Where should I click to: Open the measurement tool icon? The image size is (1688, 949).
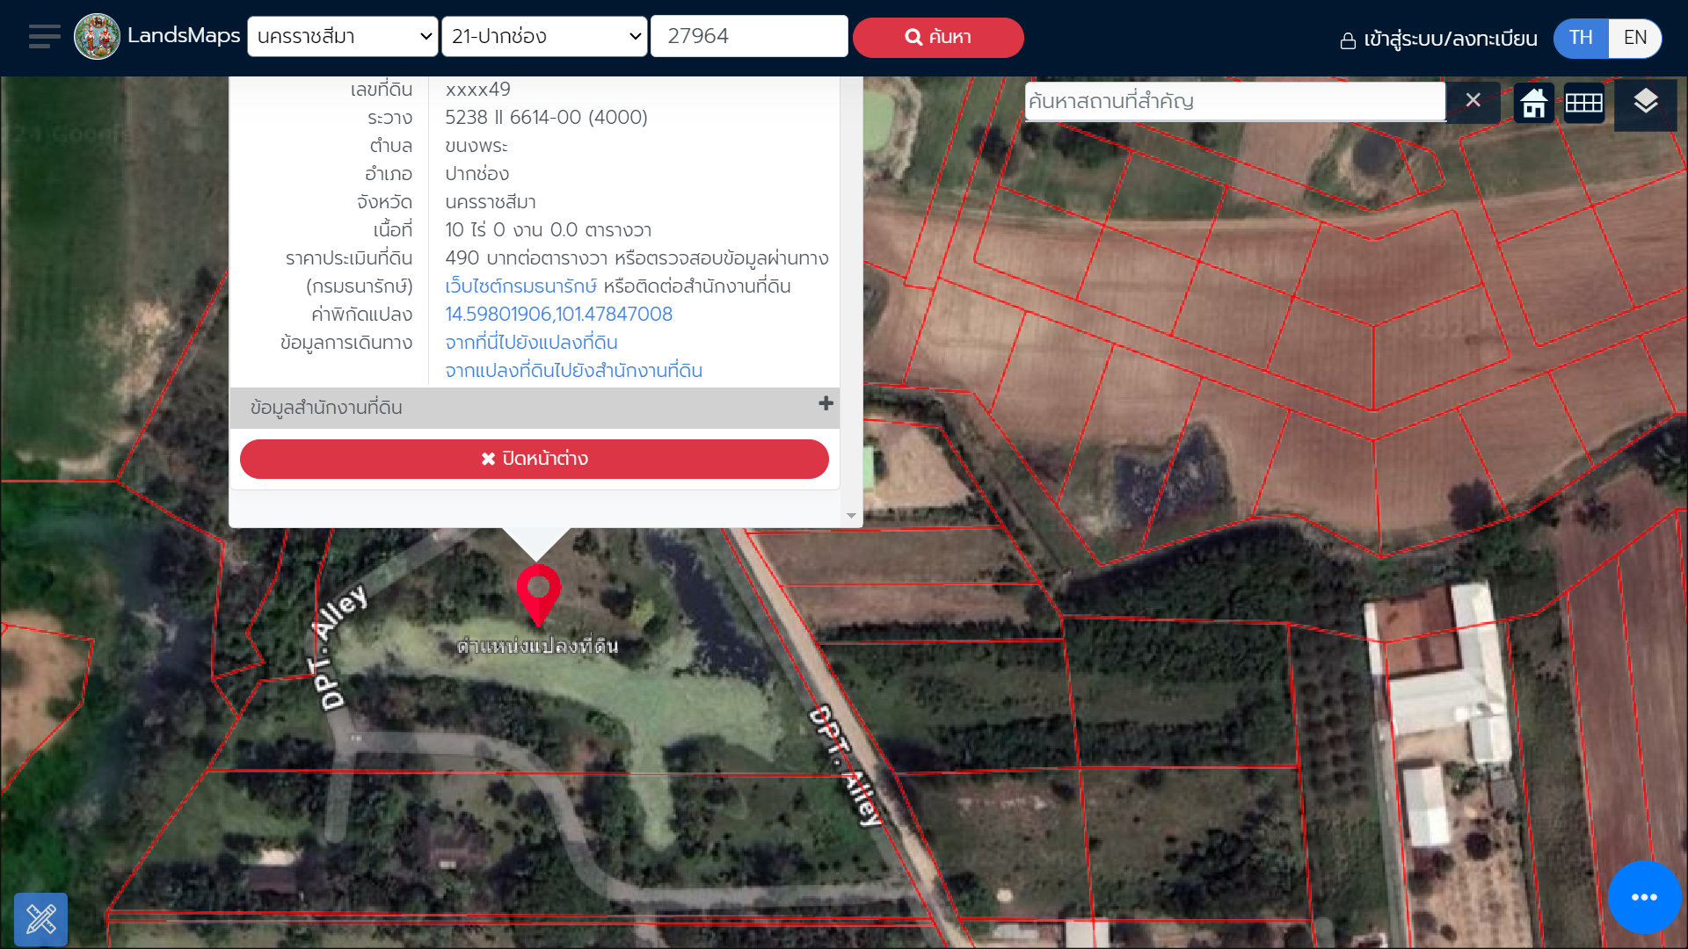point(40,919)
